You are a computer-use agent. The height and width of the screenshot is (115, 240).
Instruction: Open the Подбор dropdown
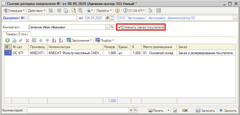[x=105, y=40]
